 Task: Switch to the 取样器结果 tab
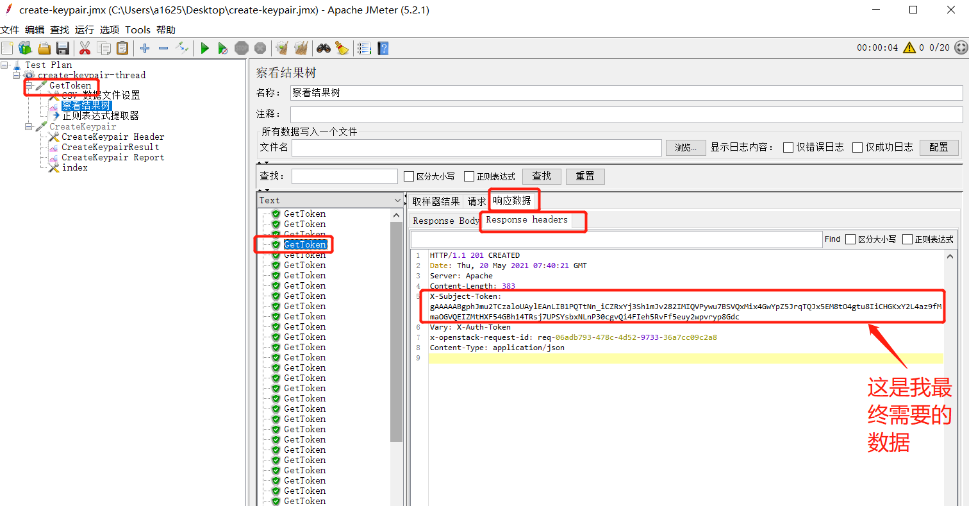[x=436, y=201]
